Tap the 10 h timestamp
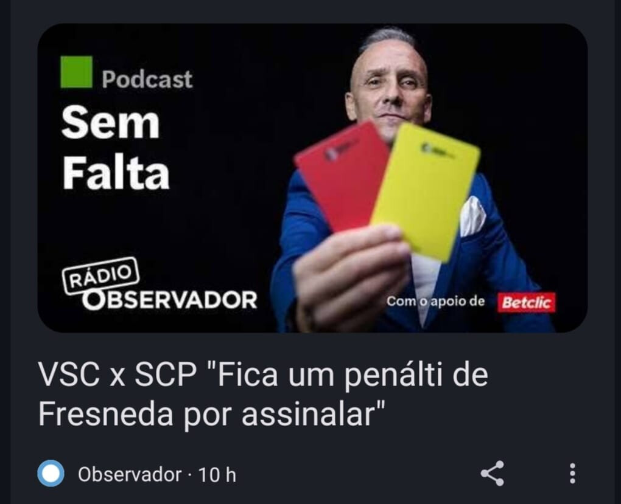 [x=217, y=474]
